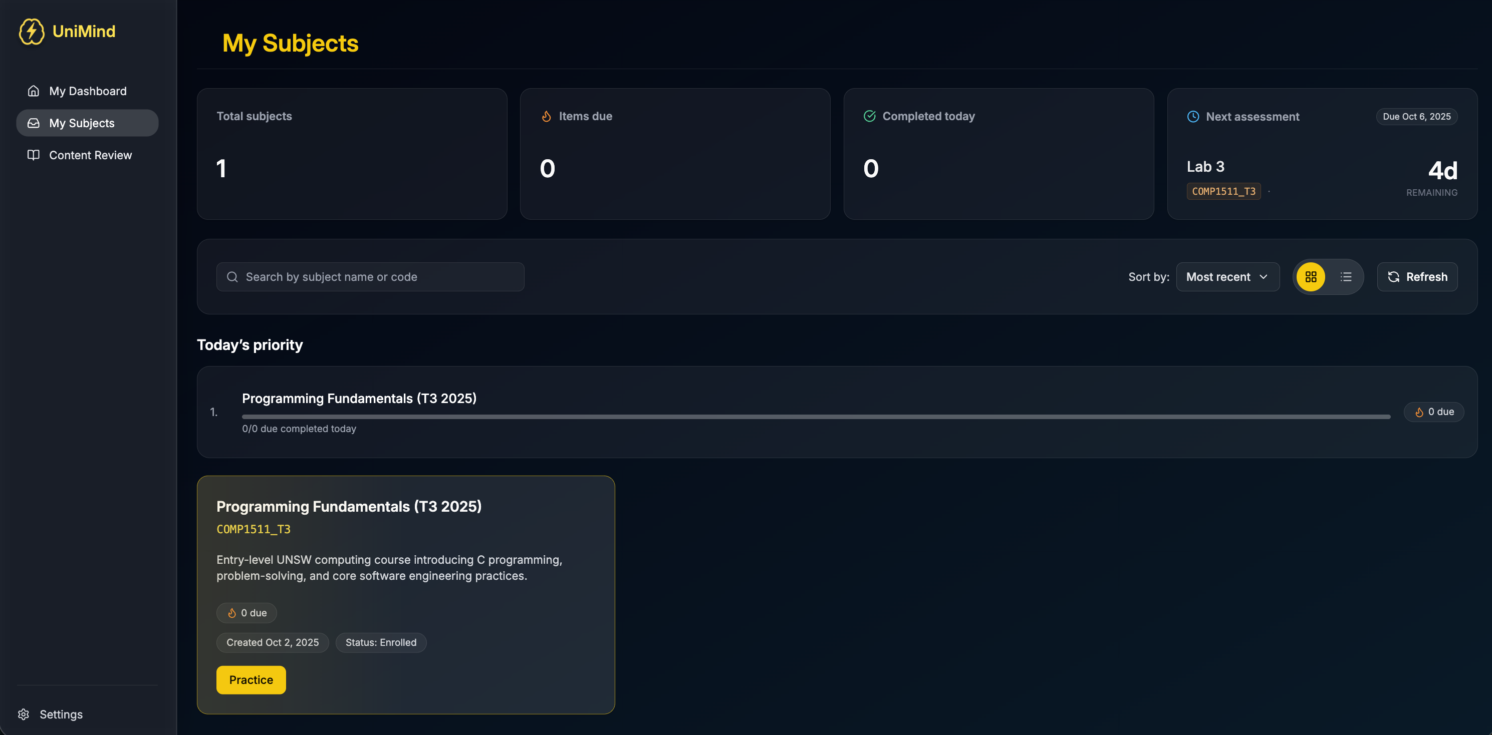Switch to list view layout
This screenshot has width=1492, height=735.
tap(1346, 277)
